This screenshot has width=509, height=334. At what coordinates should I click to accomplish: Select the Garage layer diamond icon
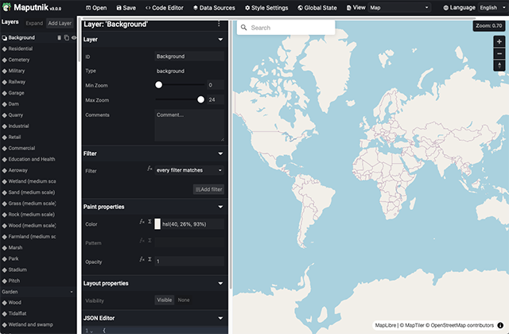[x=5, y=93]
